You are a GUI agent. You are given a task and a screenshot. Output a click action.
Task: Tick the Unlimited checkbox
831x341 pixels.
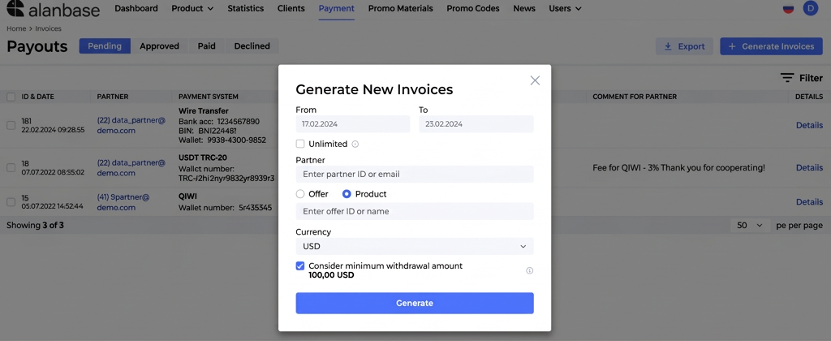tap(300, 144)
